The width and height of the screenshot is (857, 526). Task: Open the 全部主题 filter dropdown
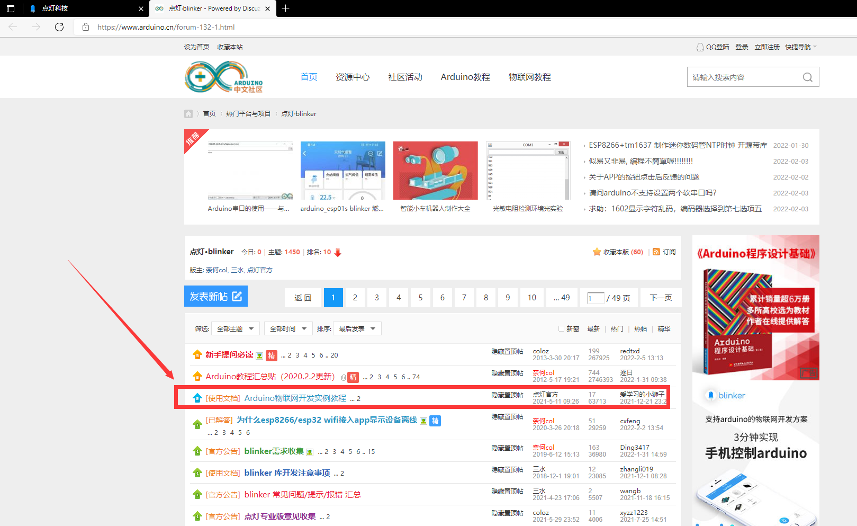coord(236,329)
